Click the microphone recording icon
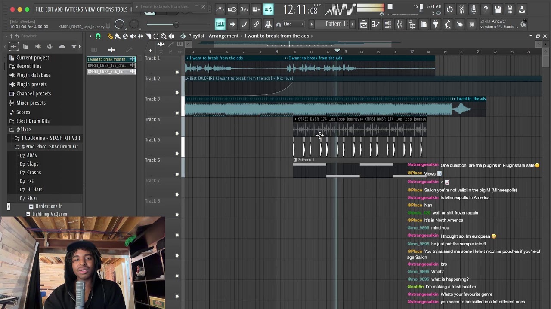This screenshot has width=551, height=309. tap(474, 9)
